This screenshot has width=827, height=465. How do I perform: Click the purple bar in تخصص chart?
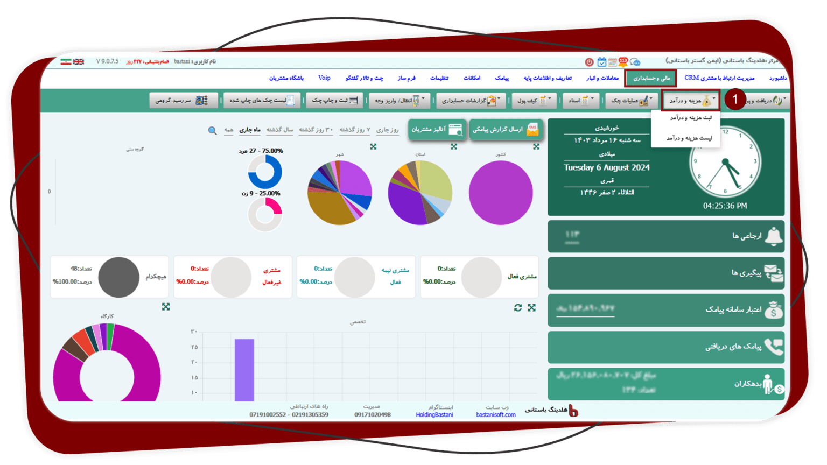coord(244,370)
